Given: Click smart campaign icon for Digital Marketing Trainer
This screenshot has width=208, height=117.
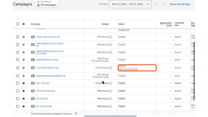Looking at the screenshot, I should coord(33,60).
